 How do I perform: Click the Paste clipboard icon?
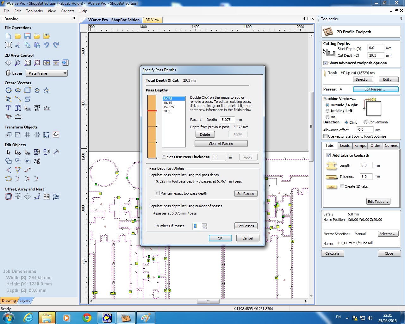pos(37,45)
